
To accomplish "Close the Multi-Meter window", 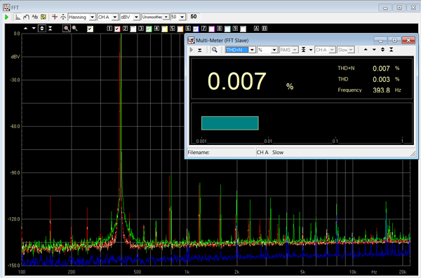I will click(408, 40).
